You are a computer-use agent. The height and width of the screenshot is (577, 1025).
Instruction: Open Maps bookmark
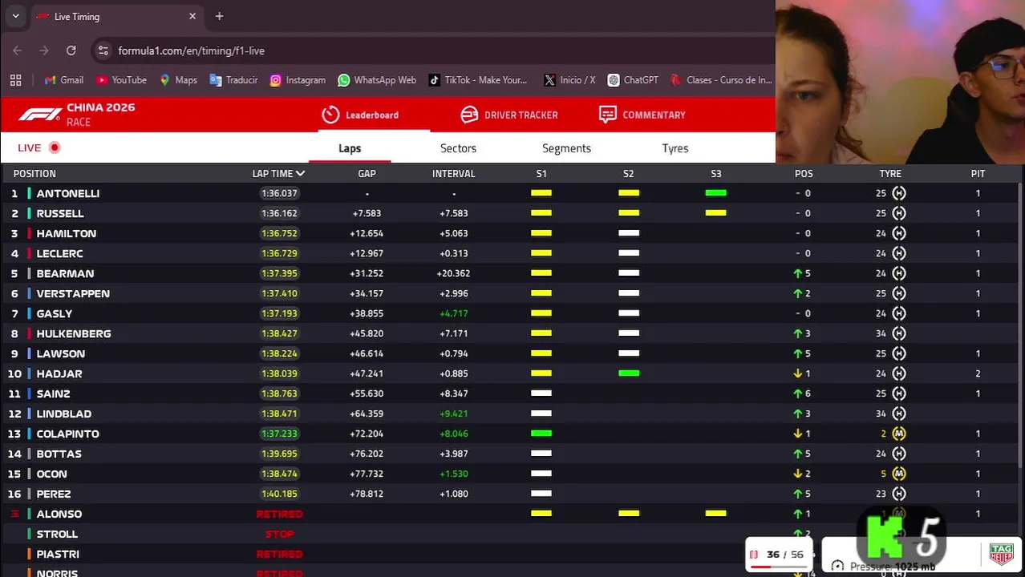tap(178, 80)
